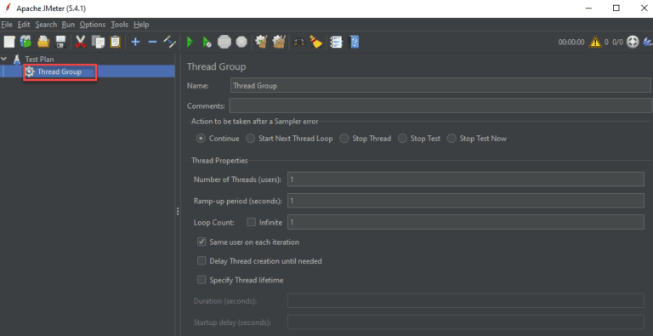The height and width of the screenshot is (336, 653).
Task: Click the Open file folder icon
Action: coord(43,42)
